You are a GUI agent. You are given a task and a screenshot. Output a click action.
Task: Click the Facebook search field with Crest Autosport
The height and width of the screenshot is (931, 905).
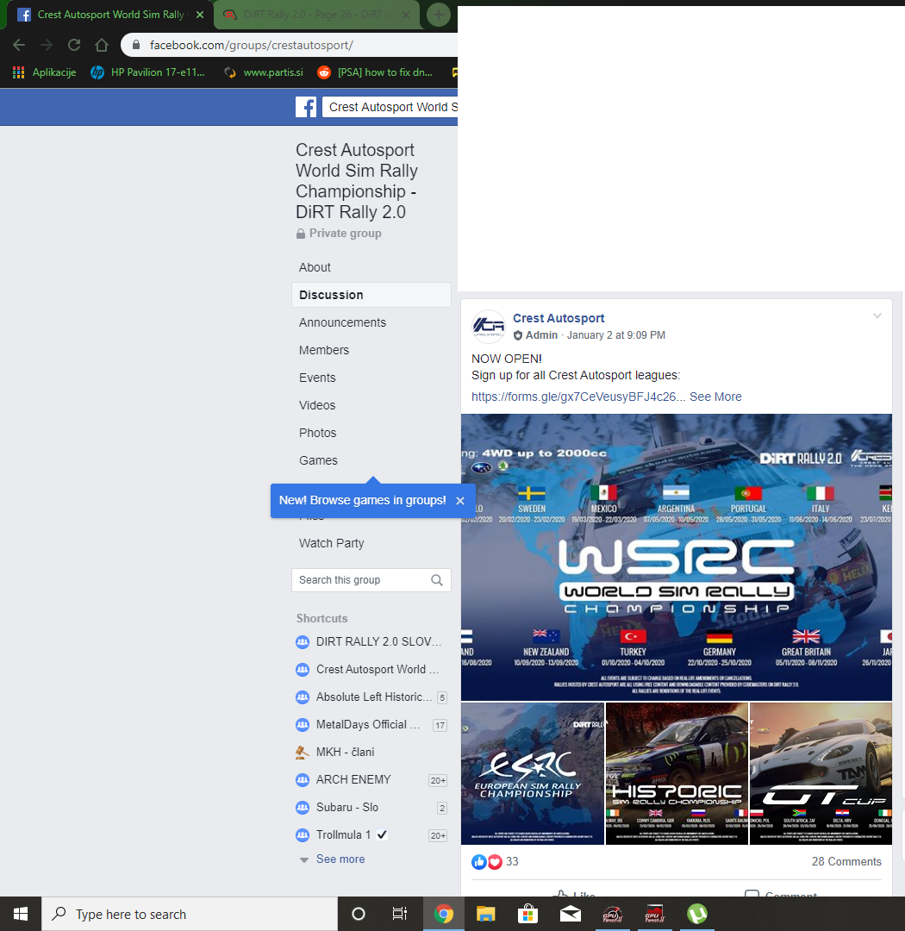point(390,108)
